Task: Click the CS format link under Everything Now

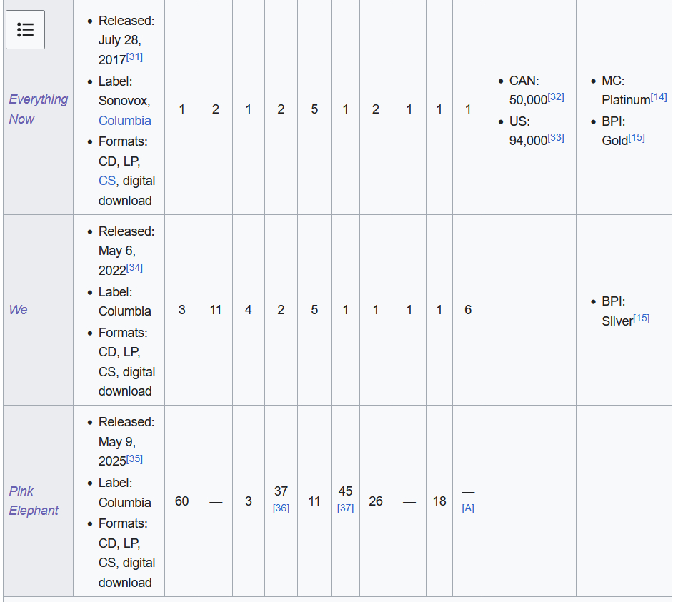Action: coord(106,181)
